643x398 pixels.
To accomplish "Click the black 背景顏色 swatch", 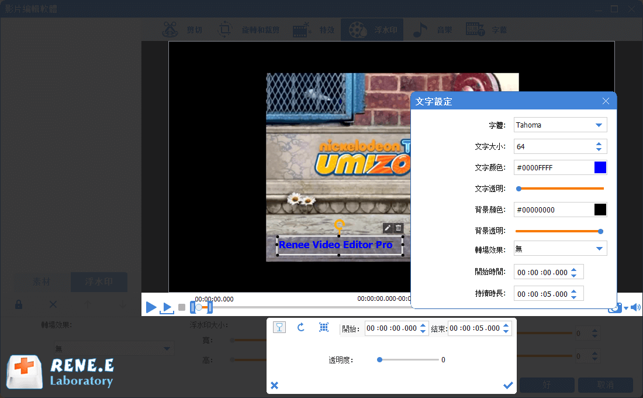I will (600, 210).
